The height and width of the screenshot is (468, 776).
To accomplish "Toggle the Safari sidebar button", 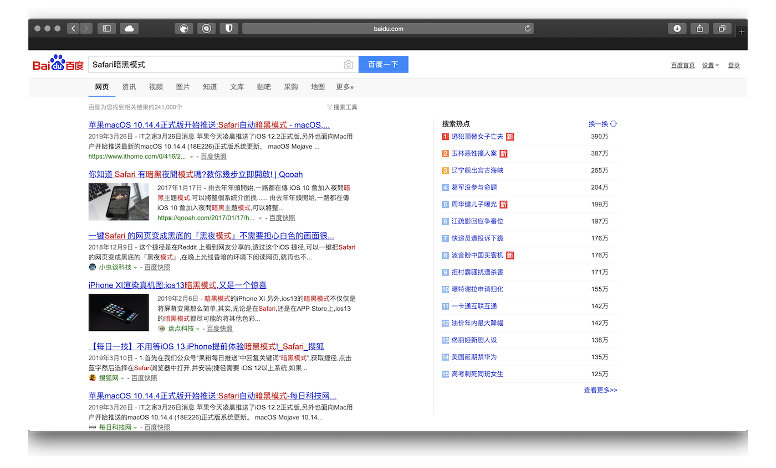I will [x=107, y=28].
